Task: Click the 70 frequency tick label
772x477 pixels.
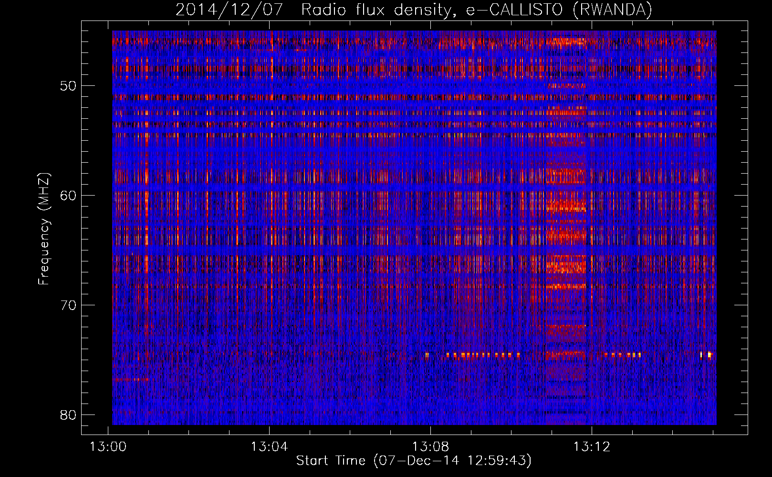Action: tap(69, 305)
